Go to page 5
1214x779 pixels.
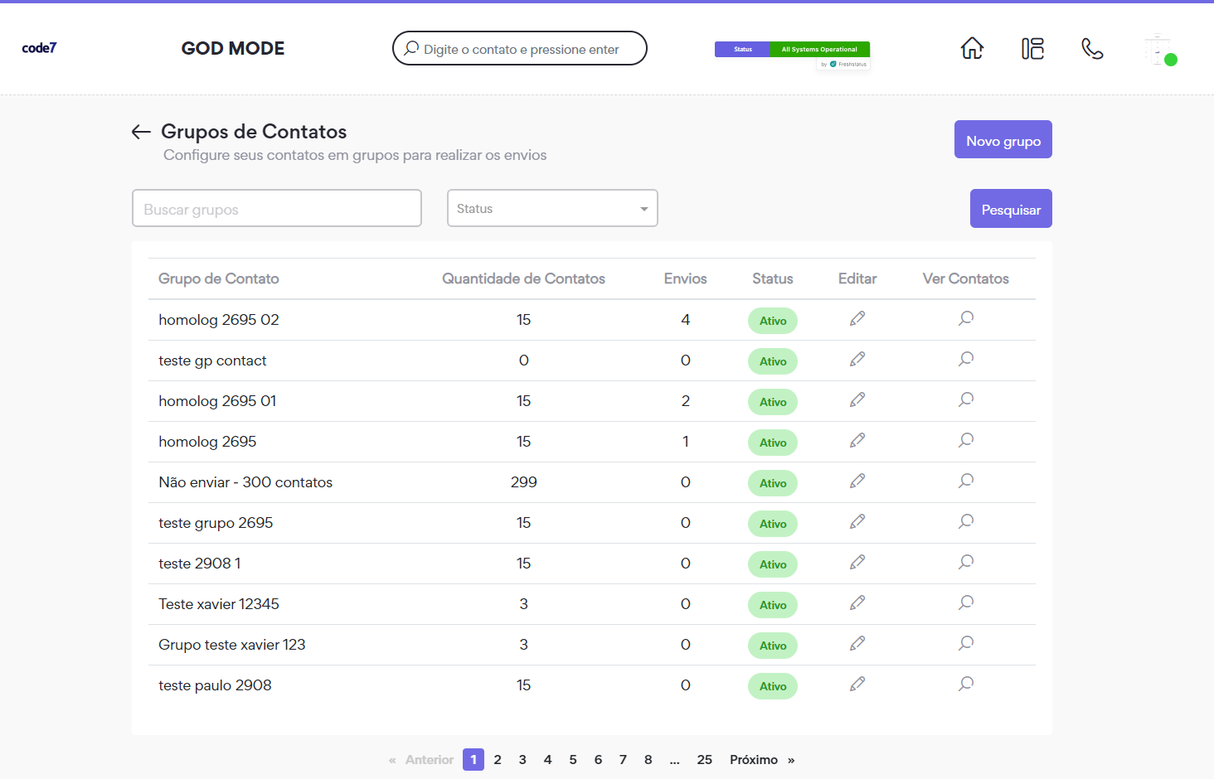[x=573, y=760]
